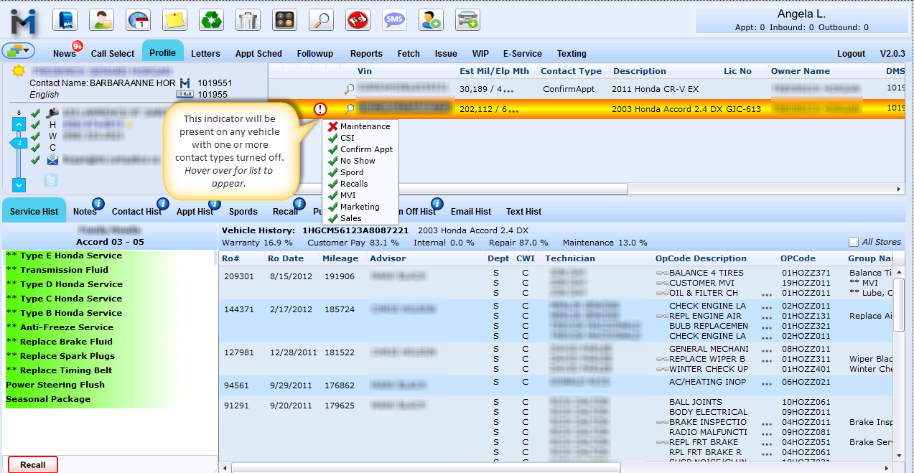Open the dropdown left of News tab
Screen dimensions: 914x473
coord(19,51)
